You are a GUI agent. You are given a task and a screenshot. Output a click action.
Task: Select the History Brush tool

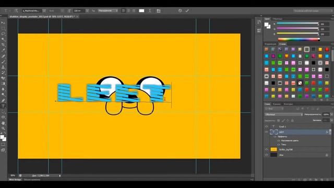point(3,73)
